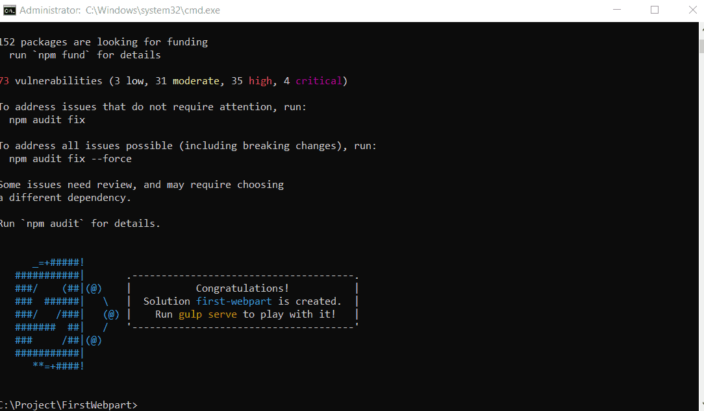This screenshot has height=411, width=704.
Task: Click the console window title bar icon
Action: click(x=8, y=10)
